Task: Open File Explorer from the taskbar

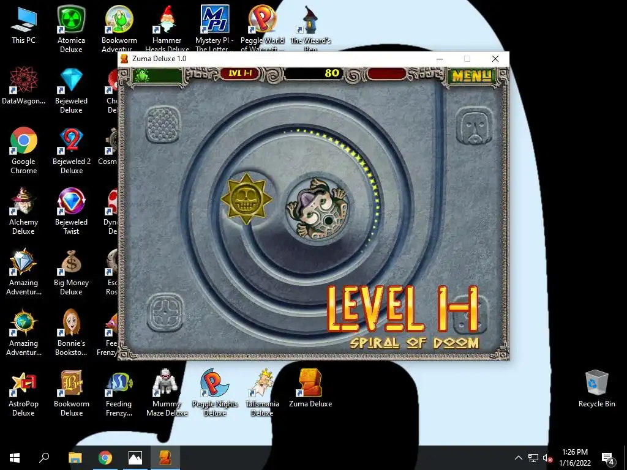Action: [75, 458]
